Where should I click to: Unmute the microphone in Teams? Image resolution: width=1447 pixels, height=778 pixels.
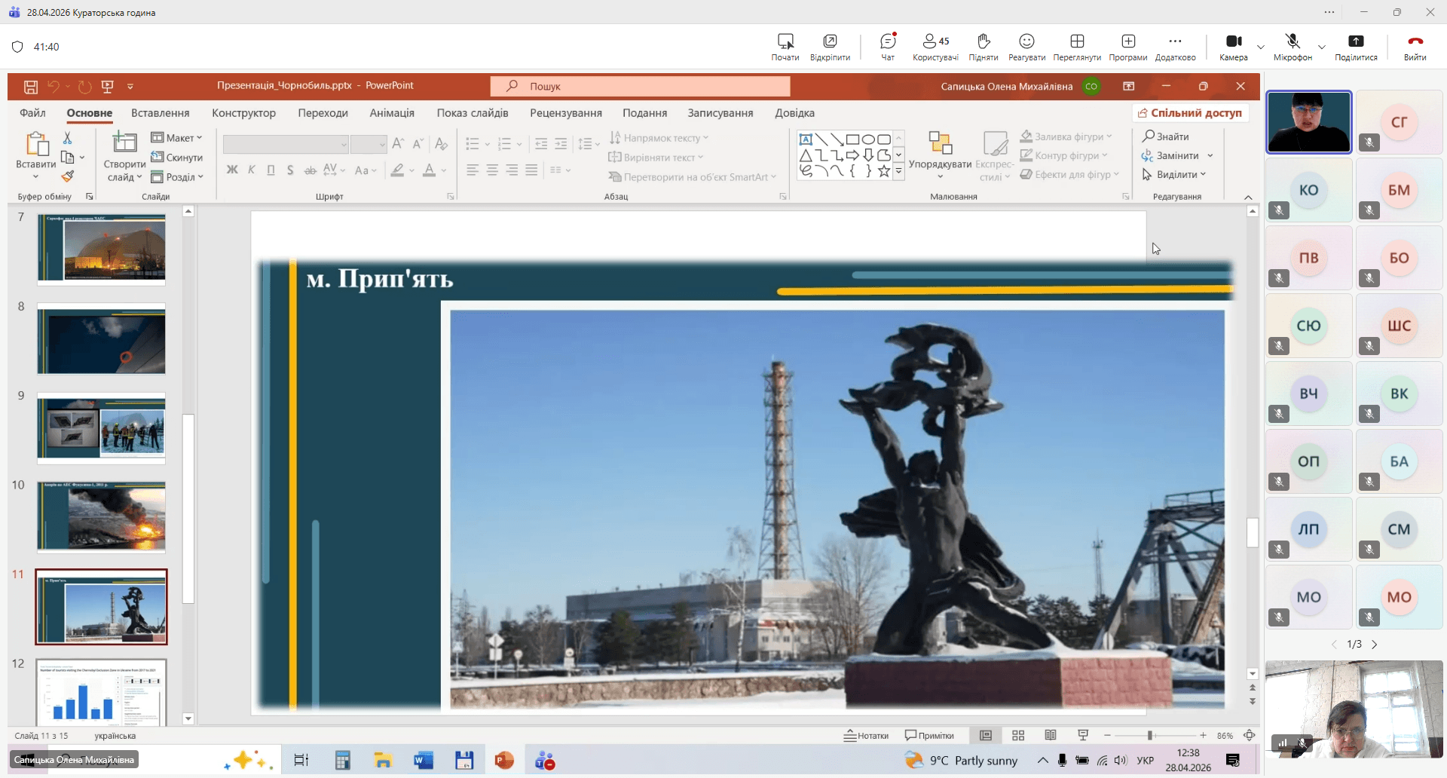(x=1293, y=46)
